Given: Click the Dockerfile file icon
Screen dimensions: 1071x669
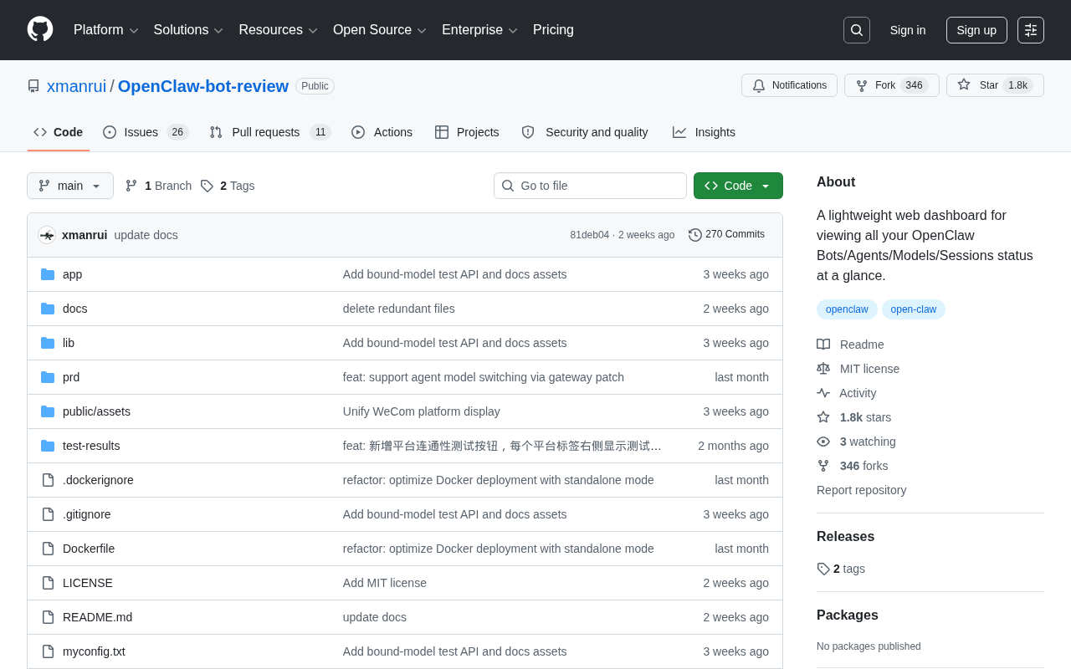Looking at the screenshot, I should click(x=48, y=549).
